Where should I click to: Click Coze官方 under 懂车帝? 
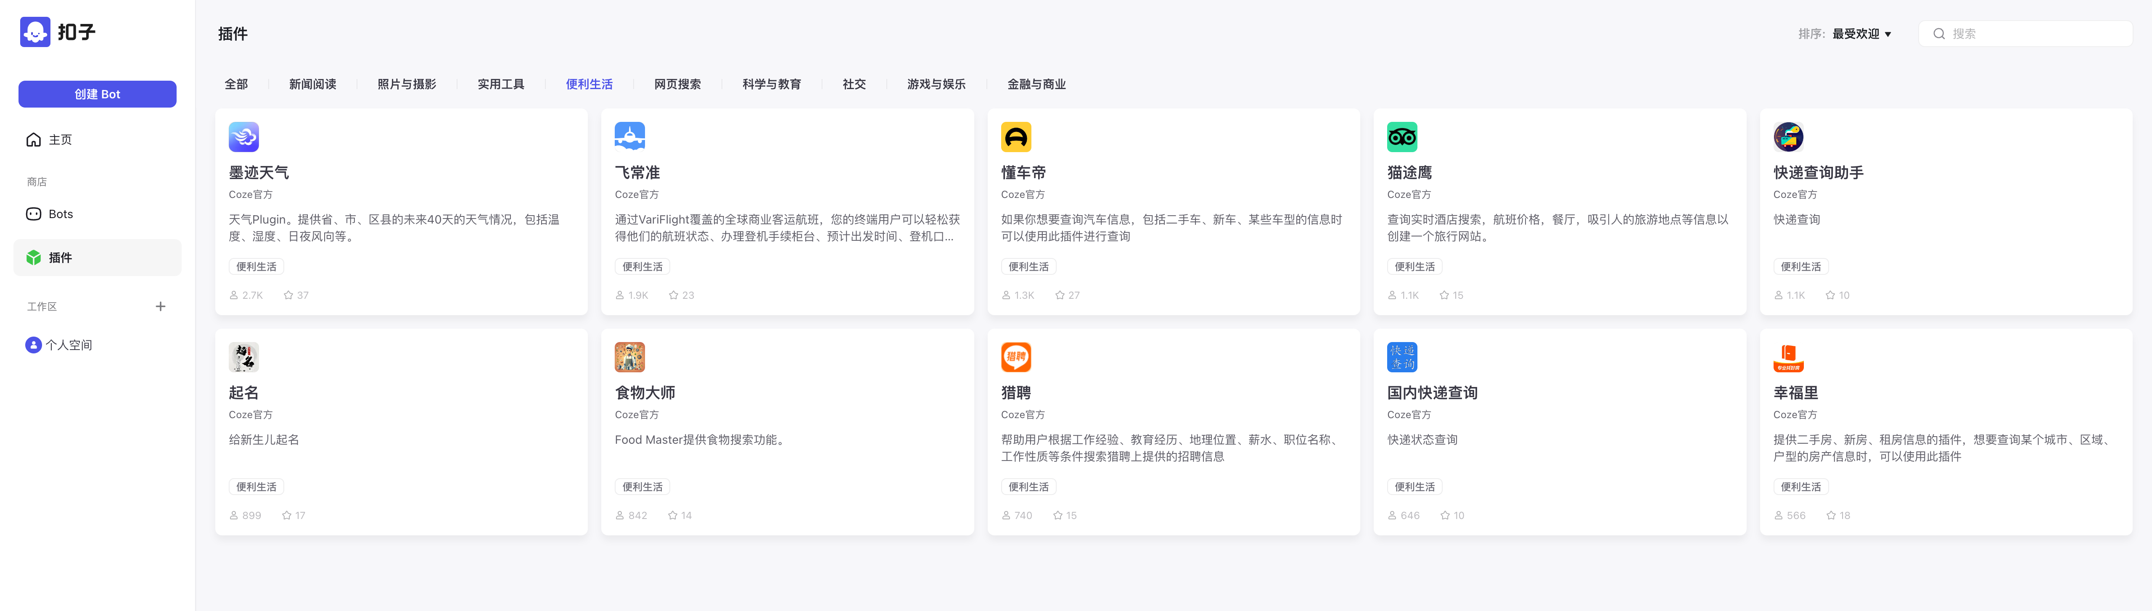pos(1023,195)
